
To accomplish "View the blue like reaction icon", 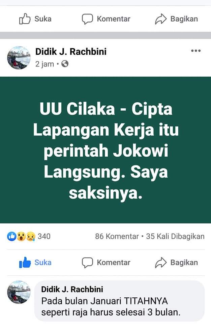I will (11, 236).
